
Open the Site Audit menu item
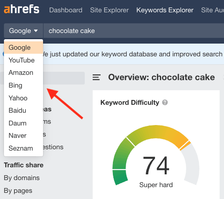(x=213, y=10)
